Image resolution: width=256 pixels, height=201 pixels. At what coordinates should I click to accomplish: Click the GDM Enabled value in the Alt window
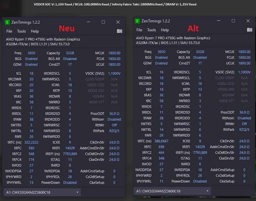tap(161, 63)
